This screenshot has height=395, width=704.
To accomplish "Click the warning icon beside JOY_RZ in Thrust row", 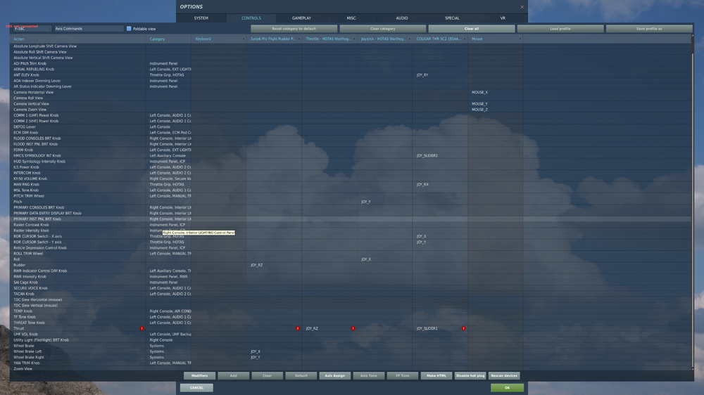I will 353,329.
